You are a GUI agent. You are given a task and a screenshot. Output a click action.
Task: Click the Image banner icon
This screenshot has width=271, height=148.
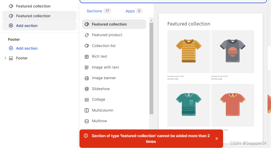coord(87,78)
